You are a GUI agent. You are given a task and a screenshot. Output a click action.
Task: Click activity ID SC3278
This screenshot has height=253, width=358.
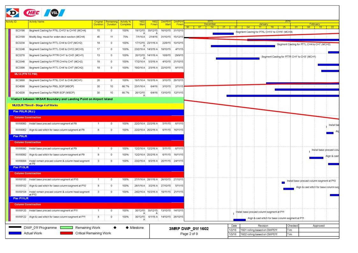(x=20, y=56)
